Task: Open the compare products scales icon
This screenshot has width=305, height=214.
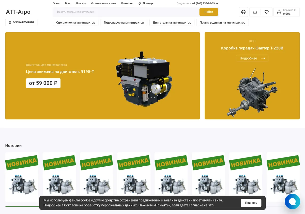Action: (255, 12)
